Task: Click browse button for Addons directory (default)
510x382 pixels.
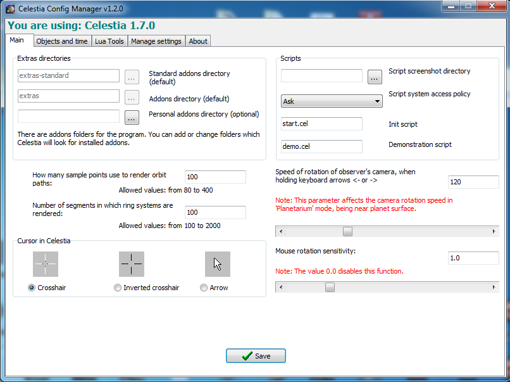Action: (x=132, y=98)
